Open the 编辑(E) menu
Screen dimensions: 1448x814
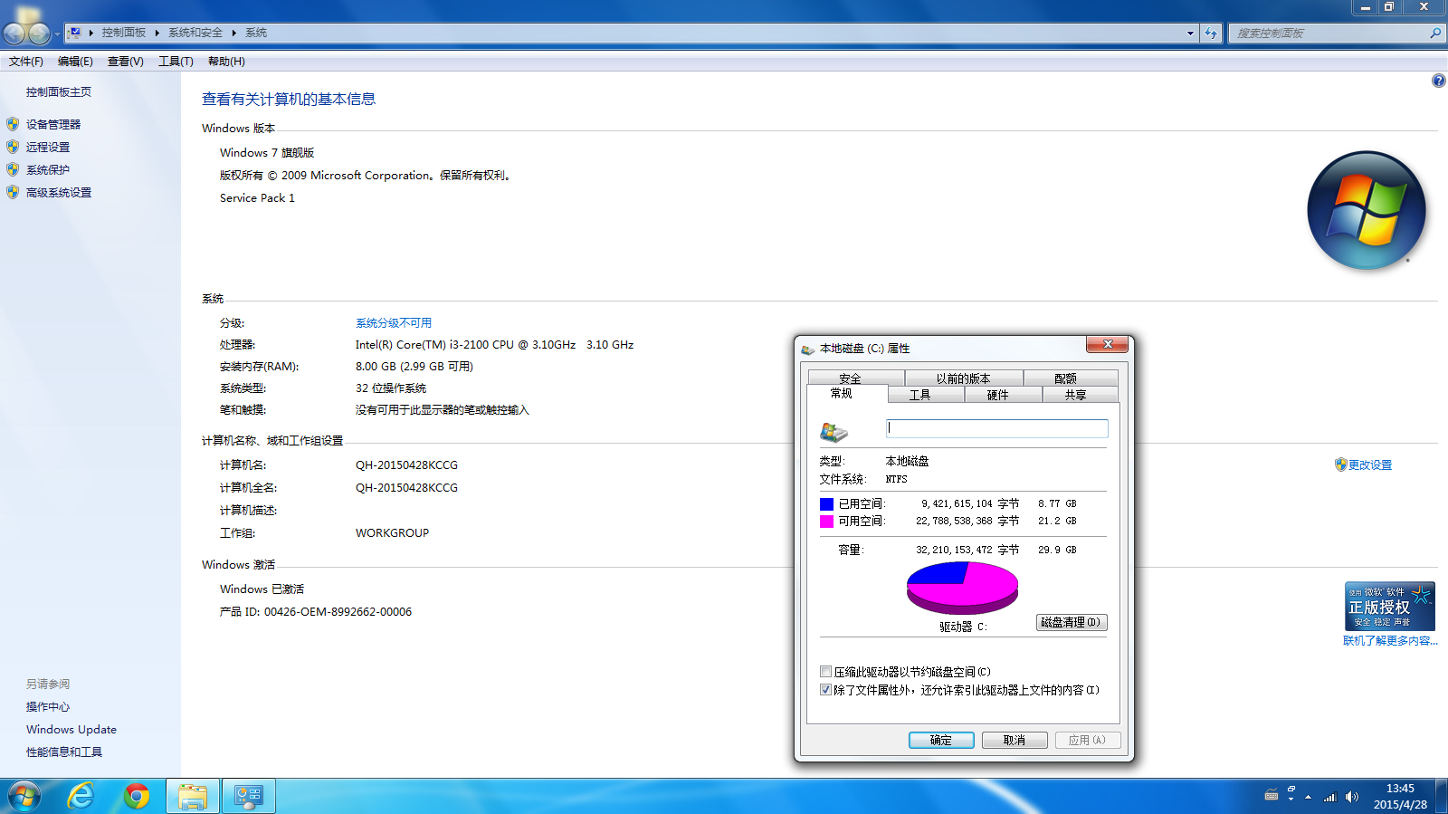point(75,62)
